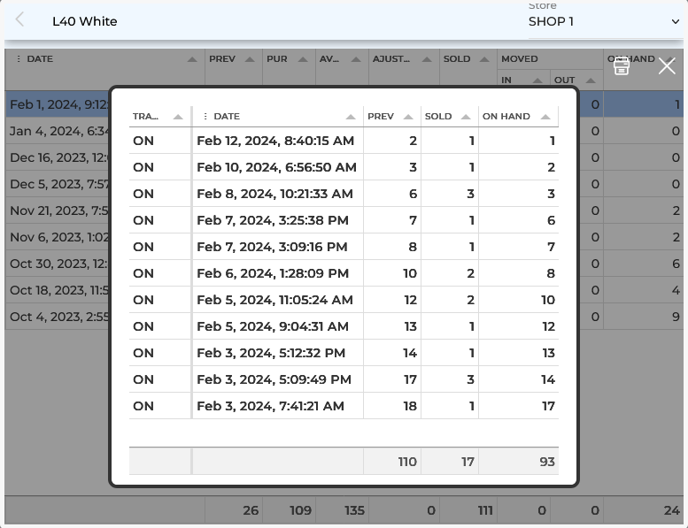
Task: Sort dialog by ON HAND column arrow
Action: pos(545,117)
